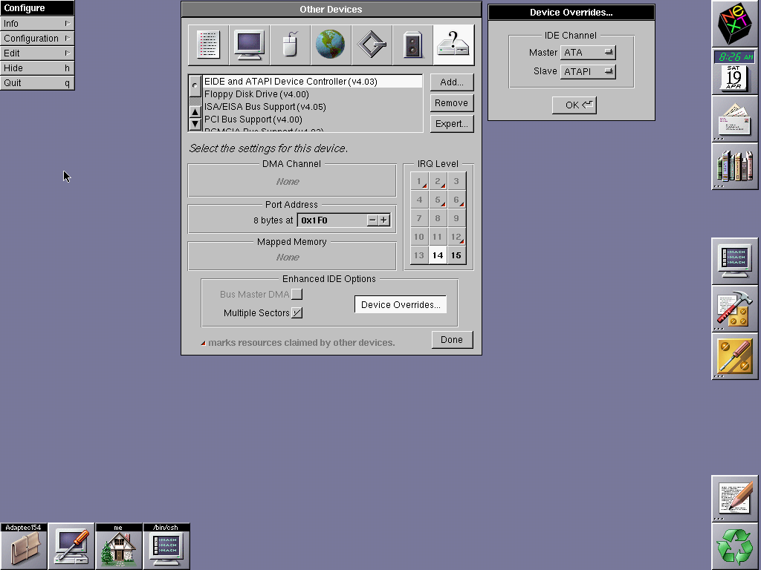
Task: Open the Audio speaker category
Action: point(412,45)
